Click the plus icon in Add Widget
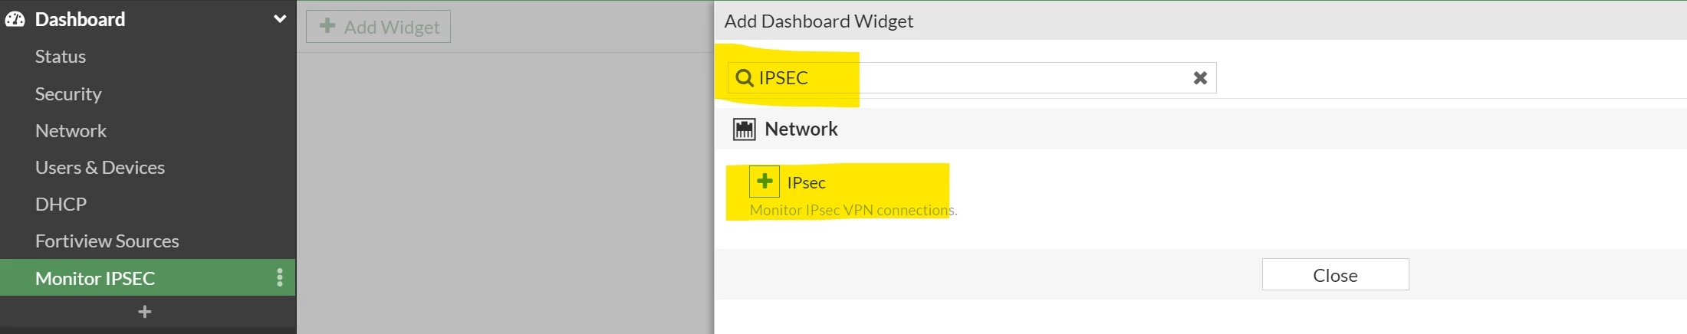Screen dimensions: 1687x334 pos(327,26)
